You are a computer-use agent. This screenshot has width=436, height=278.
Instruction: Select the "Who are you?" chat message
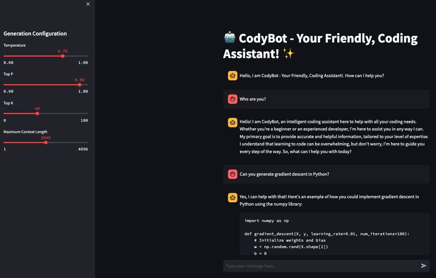tap(326, 99)
